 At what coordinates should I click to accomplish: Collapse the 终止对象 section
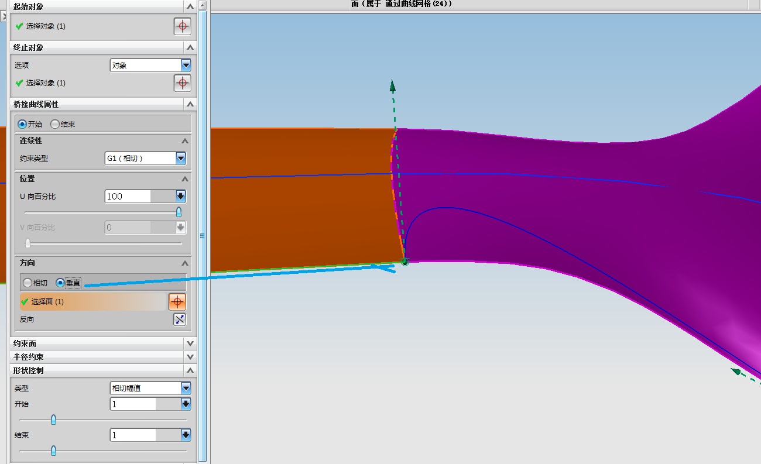point(190,47)
